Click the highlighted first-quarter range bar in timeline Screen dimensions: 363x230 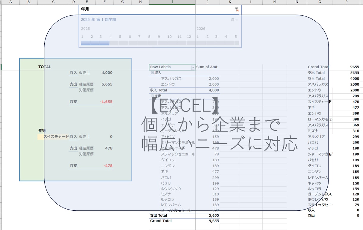coord(95,43)
